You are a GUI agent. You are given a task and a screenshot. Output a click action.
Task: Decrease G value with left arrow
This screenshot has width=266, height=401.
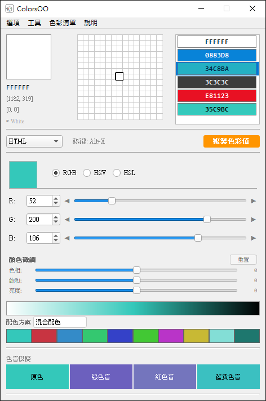[x=67, y=220]
